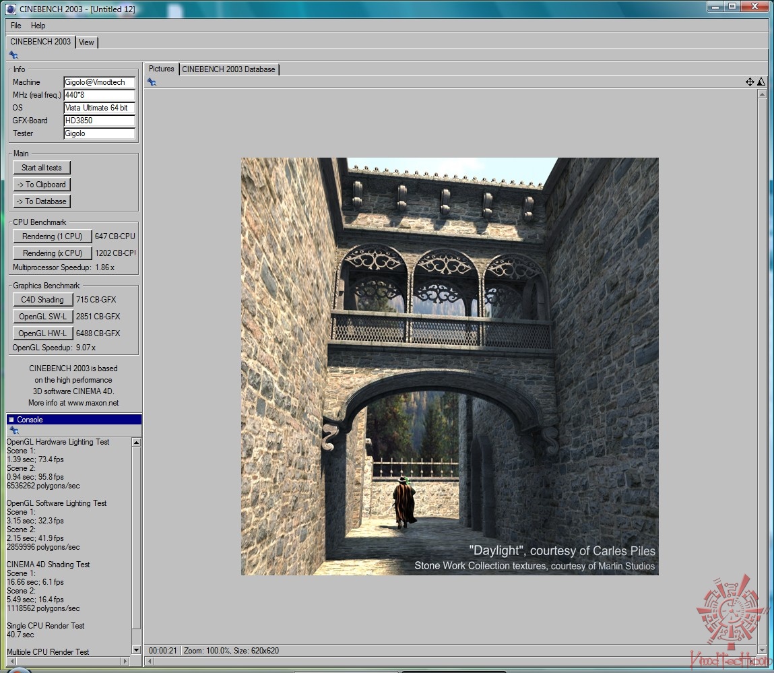Image resolution: width=774 pixels, height=673 pixels.
Task: Click the '40.7 sec' console line
Action: click(20, 635)
